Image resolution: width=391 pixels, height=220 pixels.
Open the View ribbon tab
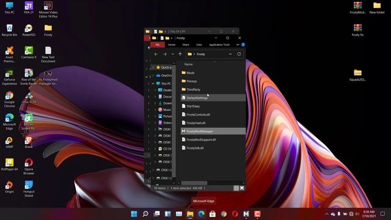tap(199, 45)
